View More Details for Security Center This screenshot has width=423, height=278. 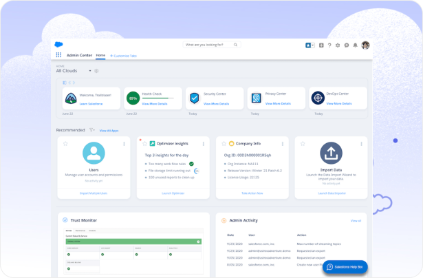coord(217,104)
